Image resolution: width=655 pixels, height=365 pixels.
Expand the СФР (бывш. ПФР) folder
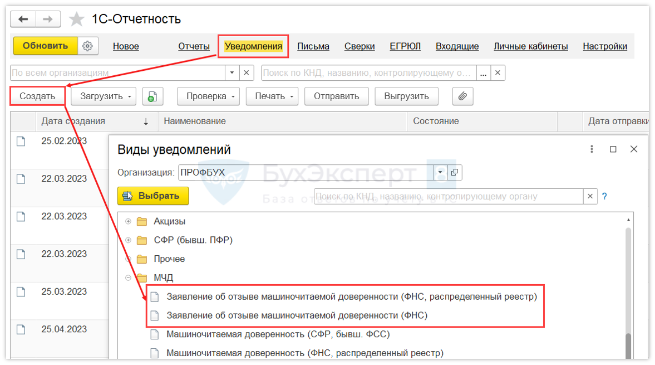tap(128, 240)
